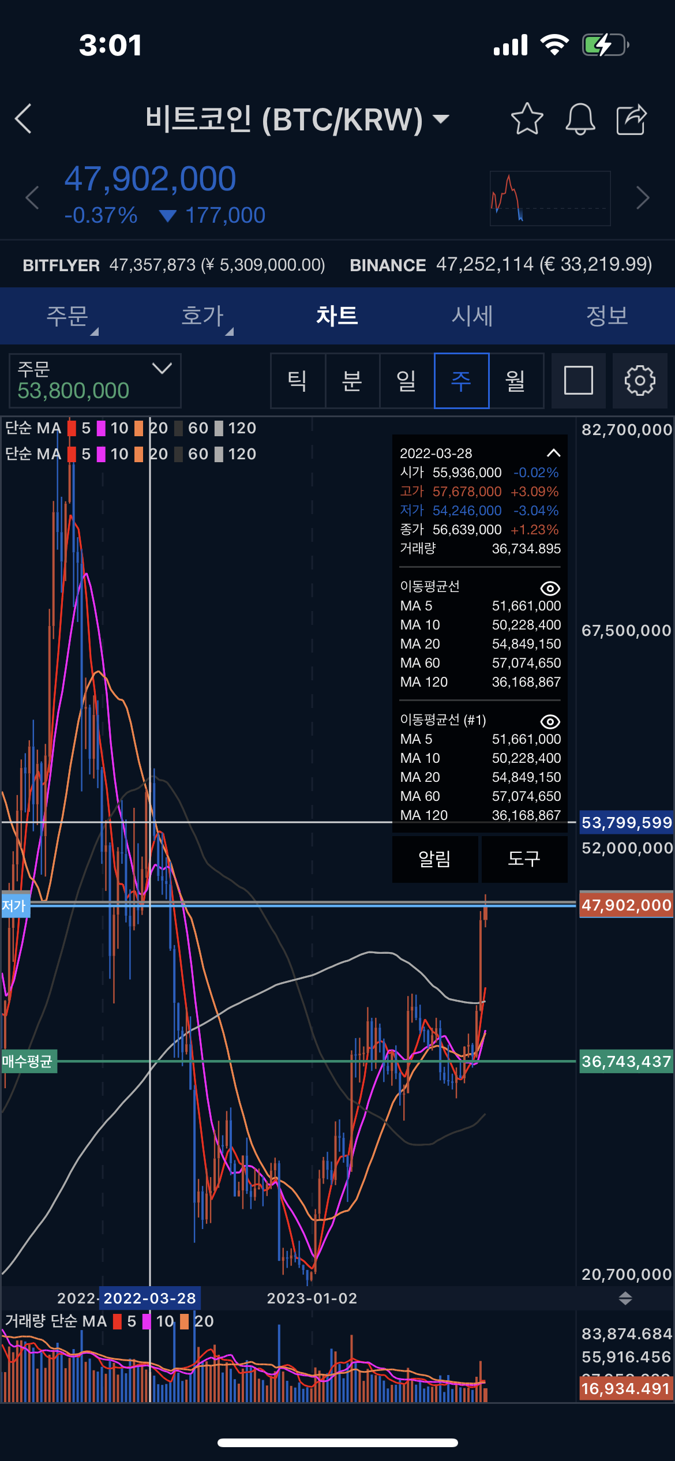675x1461 pixels.
Task: Switch to the 주문 tab
Action: pyautogui.click(x=67, y=316)
